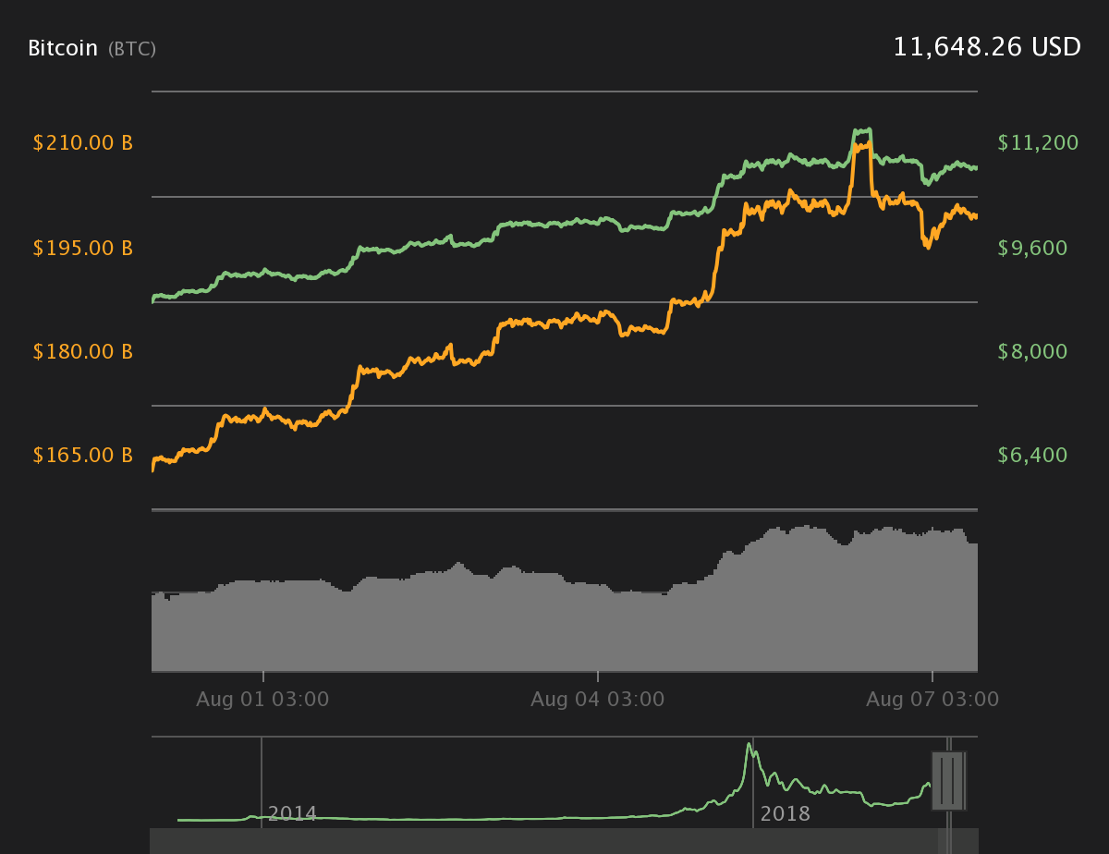Click the Aug 04 03:00 date label

coord(597,700)
